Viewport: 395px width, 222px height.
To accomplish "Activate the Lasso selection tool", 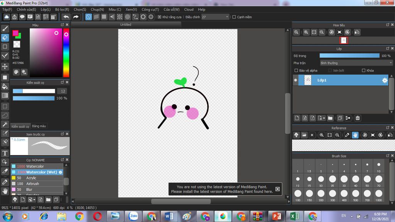I will (x=5, y=115).
